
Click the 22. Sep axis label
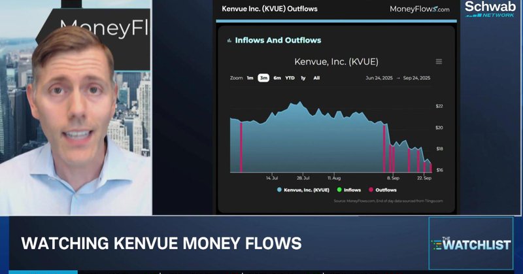424,179
